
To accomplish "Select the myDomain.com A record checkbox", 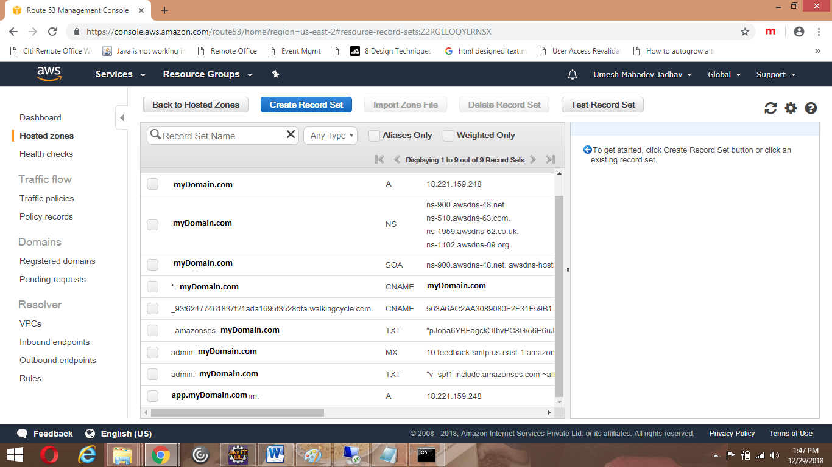I will (152, 183).
